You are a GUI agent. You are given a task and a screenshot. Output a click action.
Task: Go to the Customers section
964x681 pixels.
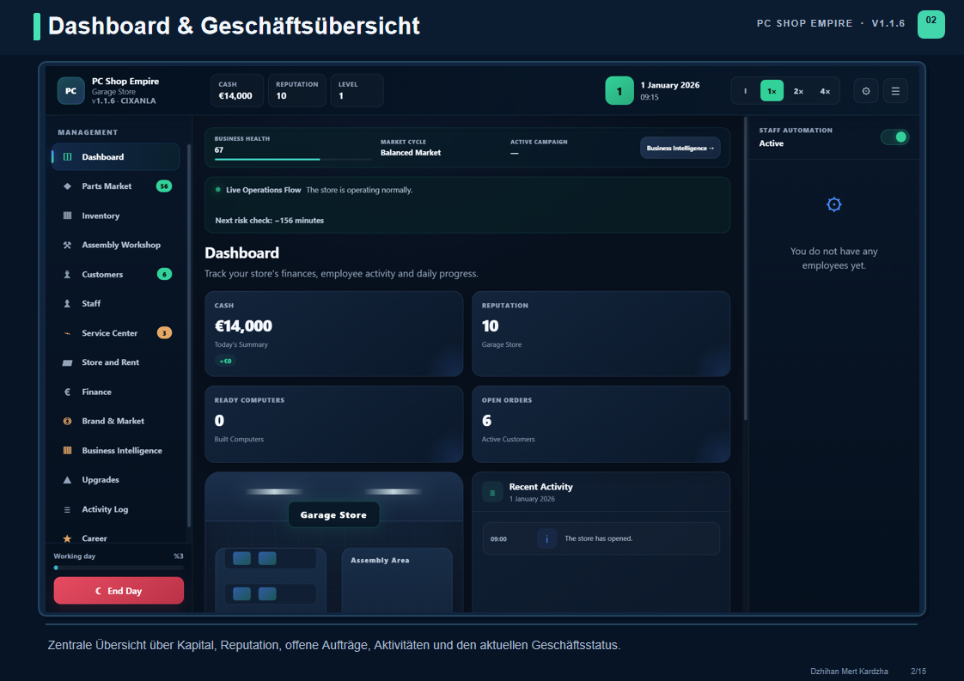[x=116, y=274]
